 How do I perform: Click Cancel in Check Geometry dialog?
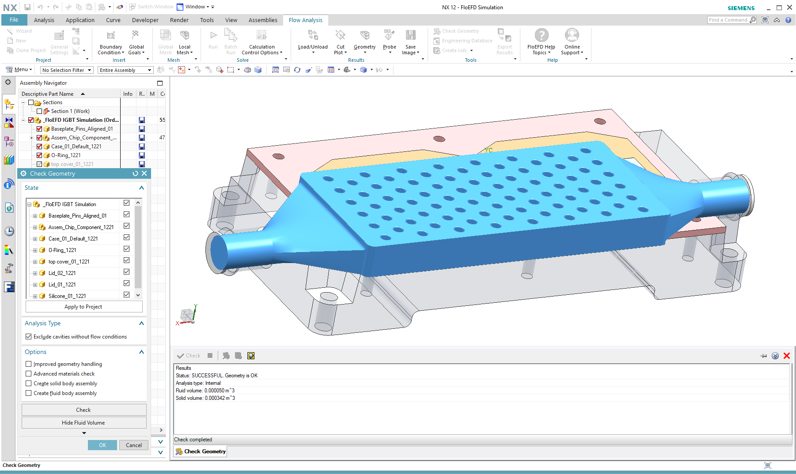(x=134, y=445)
